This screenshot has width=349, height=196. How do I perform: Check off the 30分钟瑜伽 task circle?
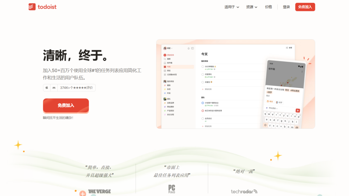pos(202,66)
